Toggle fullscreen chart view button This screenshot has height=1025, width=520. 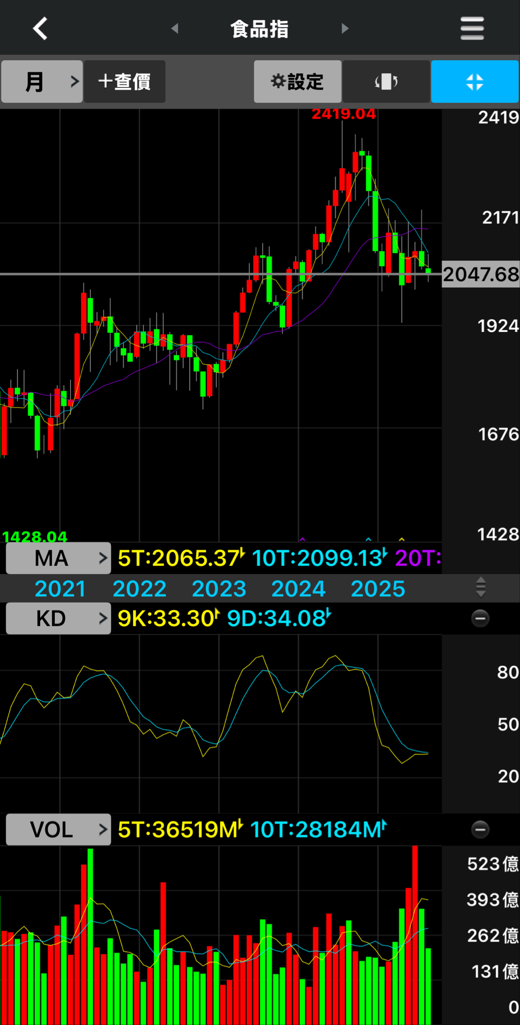[475, 82]
